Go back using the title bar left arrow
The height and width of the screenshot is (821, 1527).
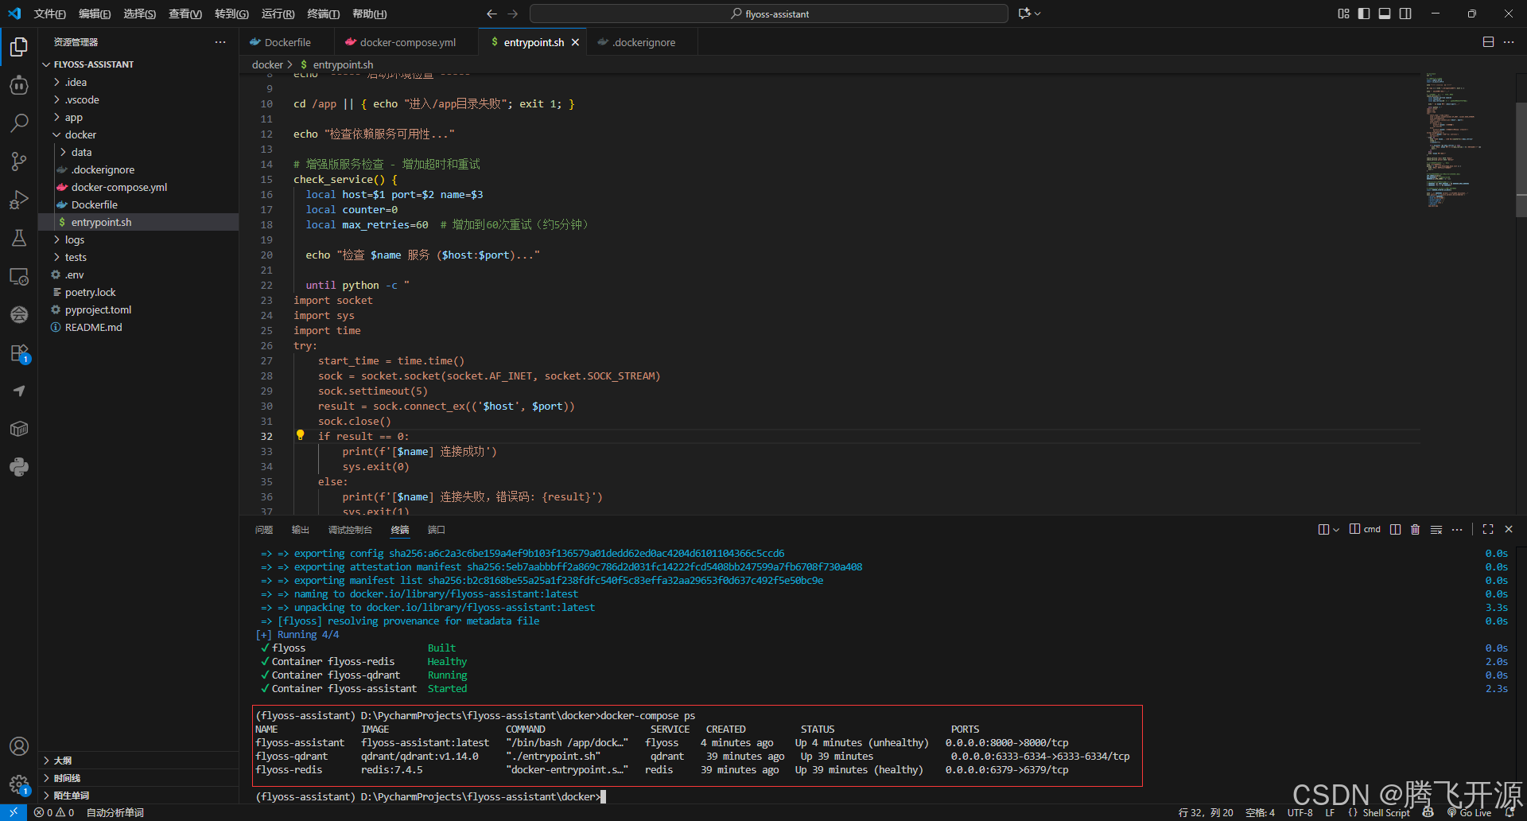(x=492, y=14)
